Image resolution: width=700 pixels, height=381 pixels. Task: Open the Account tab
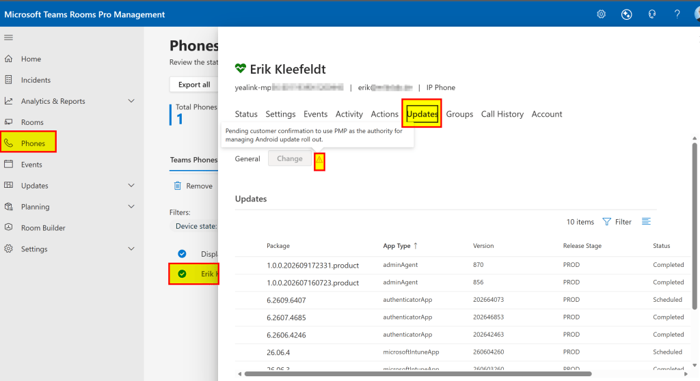546,114
